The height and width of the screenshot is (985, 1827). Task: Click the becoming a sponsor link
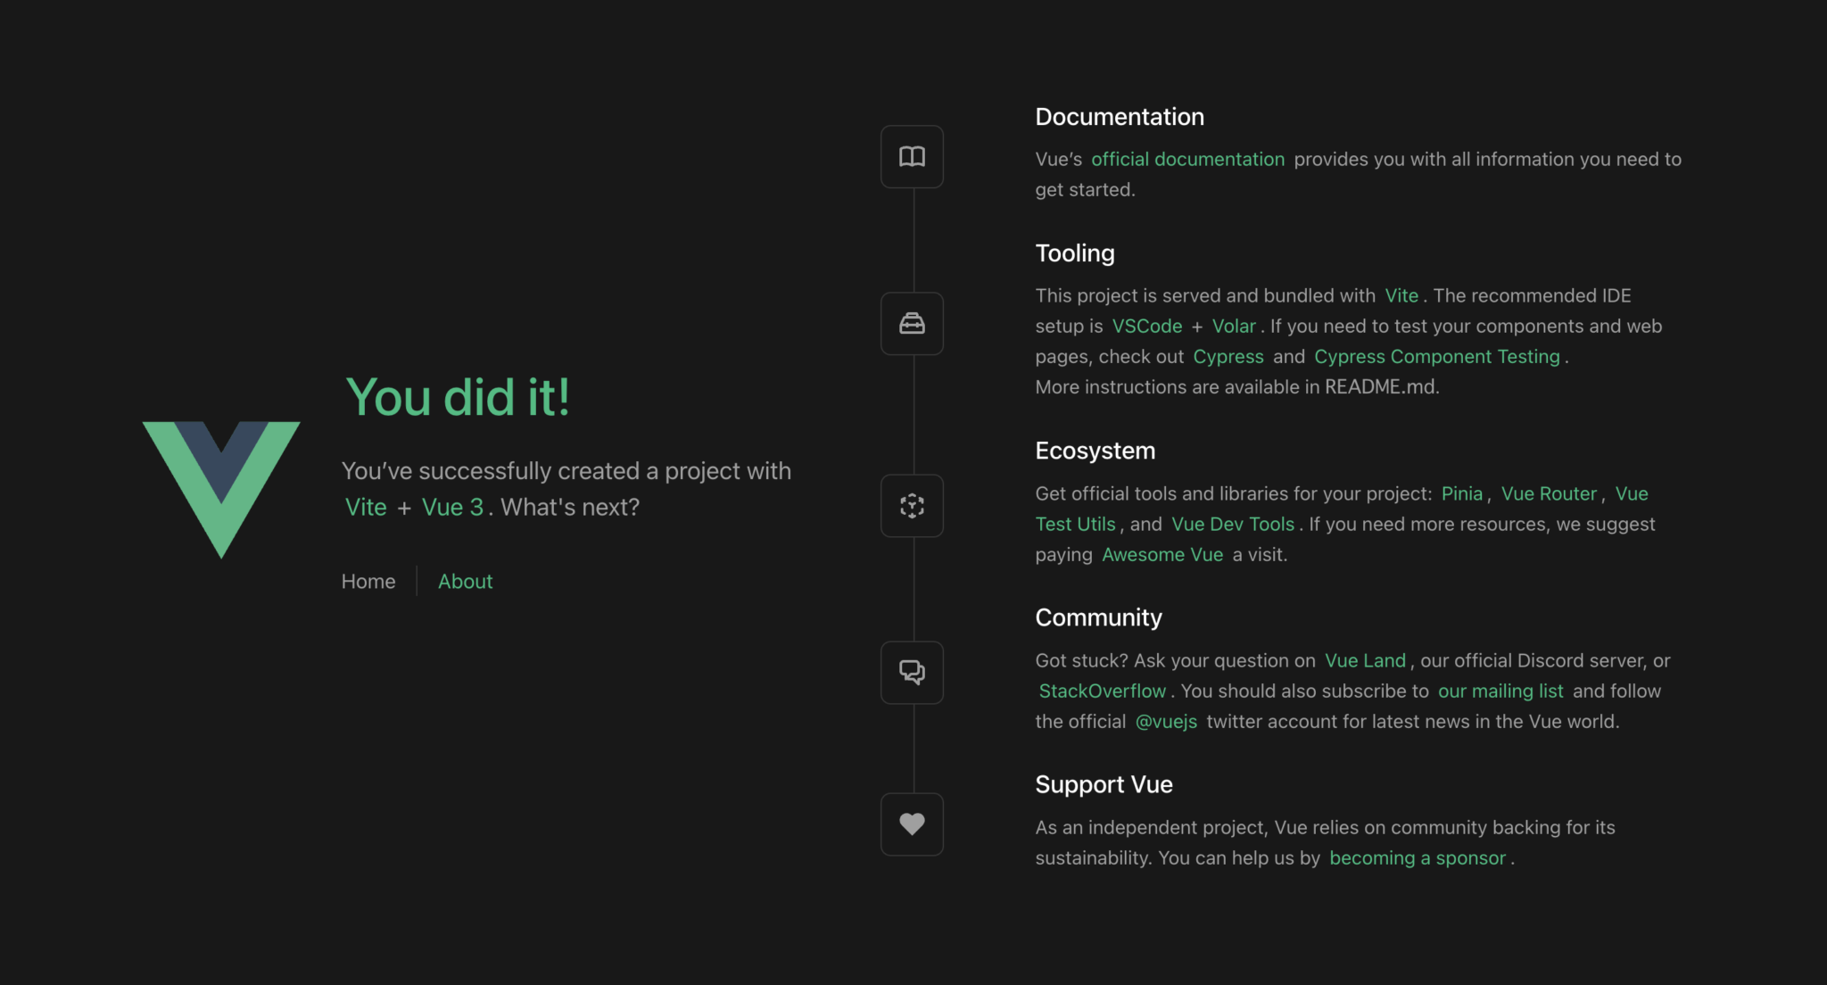point(1417,858)
